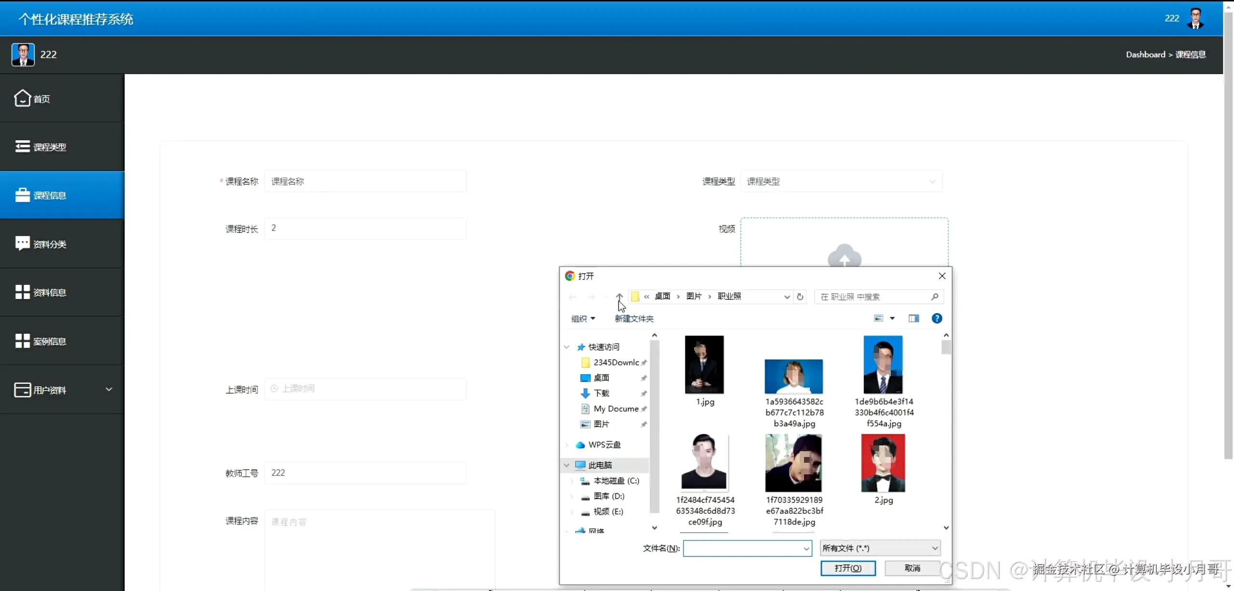1234x591 pixels.
Task: Open the view mode dropdown arrow
Action: click(892, 318)
